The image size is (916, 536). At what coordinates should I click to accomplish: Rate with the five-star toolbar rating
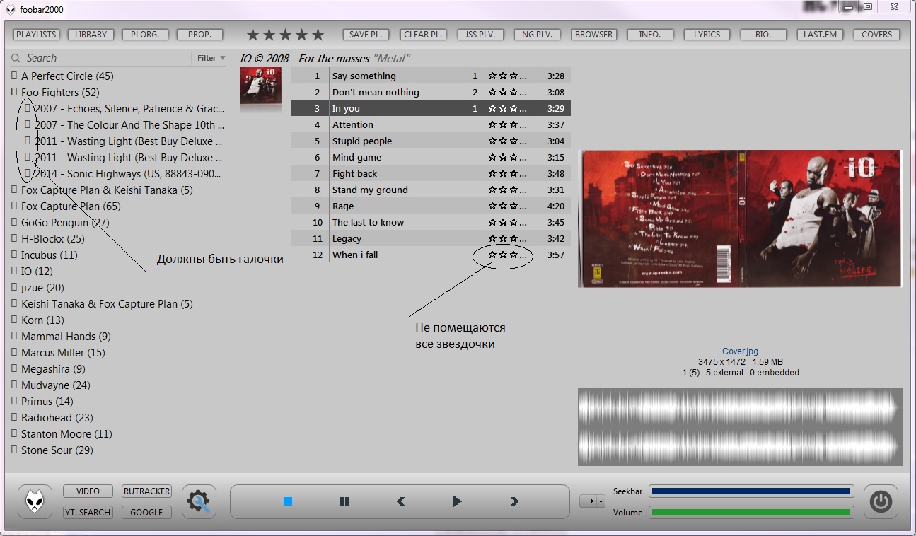click(x=285, y=35)
